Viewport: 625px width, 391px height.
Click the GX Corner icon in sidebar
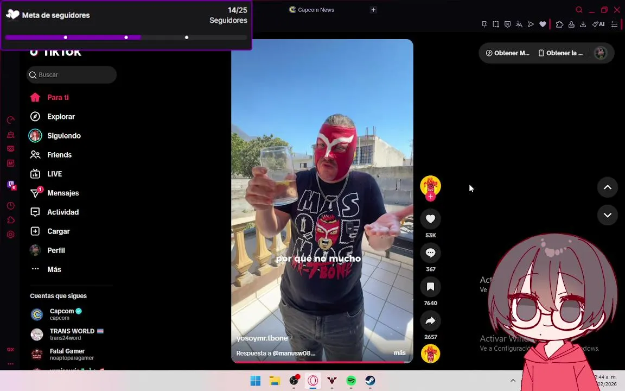click(10, 350)
